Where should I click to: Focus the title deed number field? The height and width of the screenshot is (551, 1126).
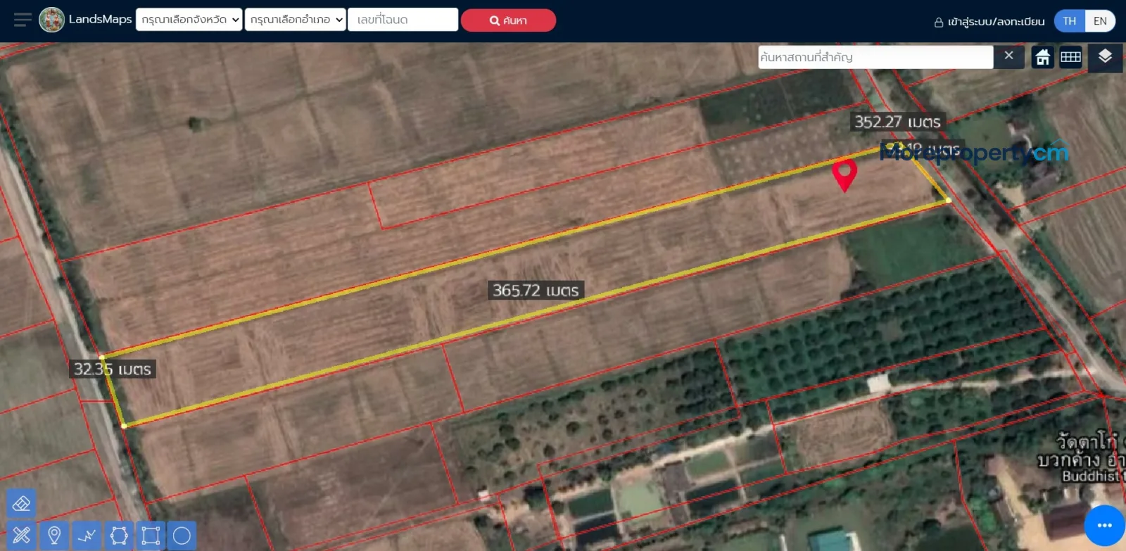coord(403,20)
